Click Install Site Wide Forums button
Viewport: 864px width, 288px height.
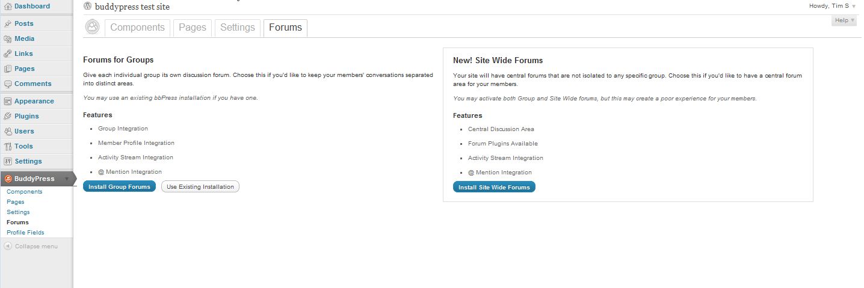[x=494, y=187]
